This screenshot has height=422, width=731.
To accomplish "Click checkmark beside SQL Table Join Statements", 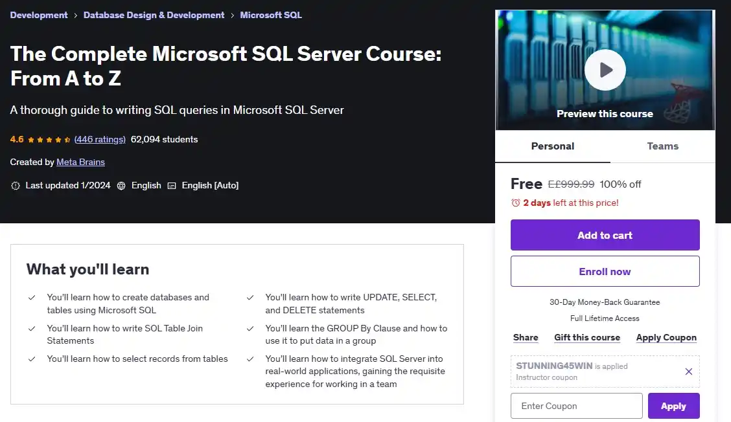I will (32, 328).
